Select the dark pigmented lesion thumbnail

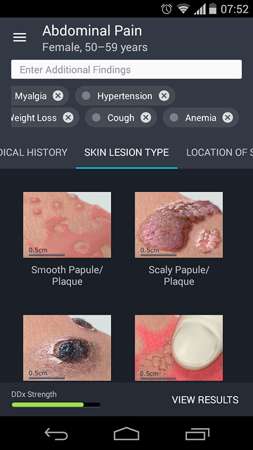coord(67,348)
